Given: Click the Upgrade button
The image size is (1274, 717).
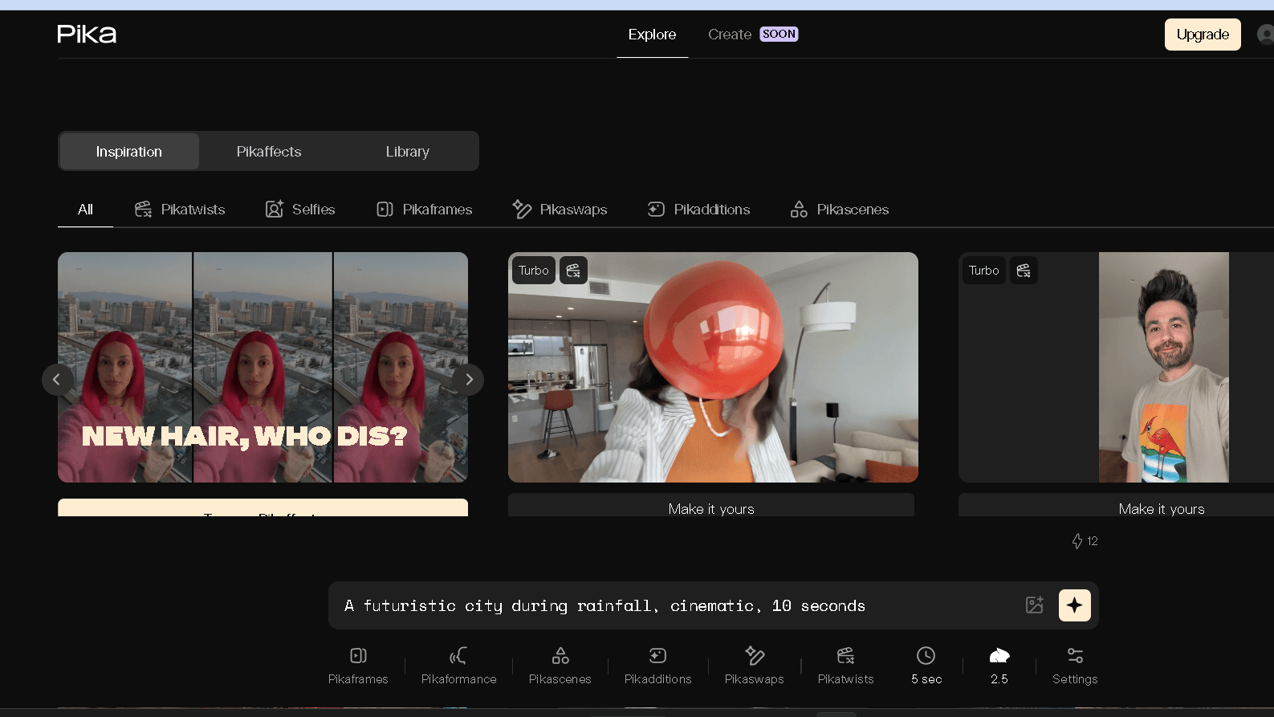Looking at the screenshot, I should click(1202, 35).
